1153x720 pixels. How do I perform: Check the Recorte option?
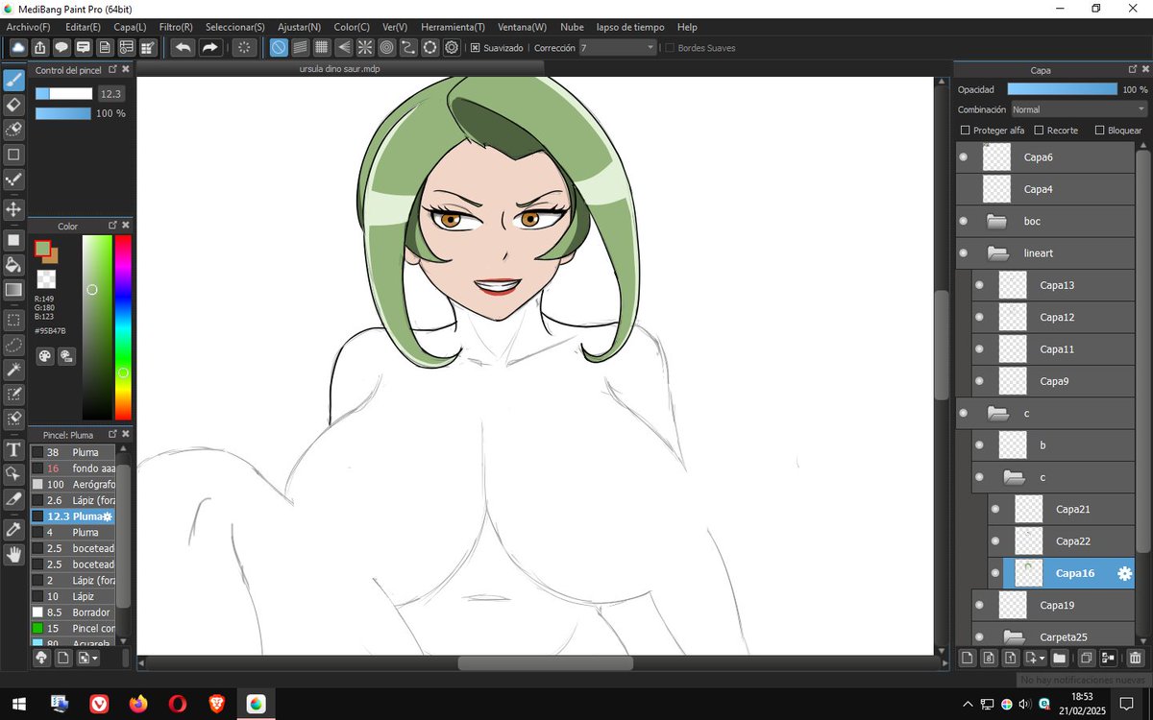[1040, 130]
